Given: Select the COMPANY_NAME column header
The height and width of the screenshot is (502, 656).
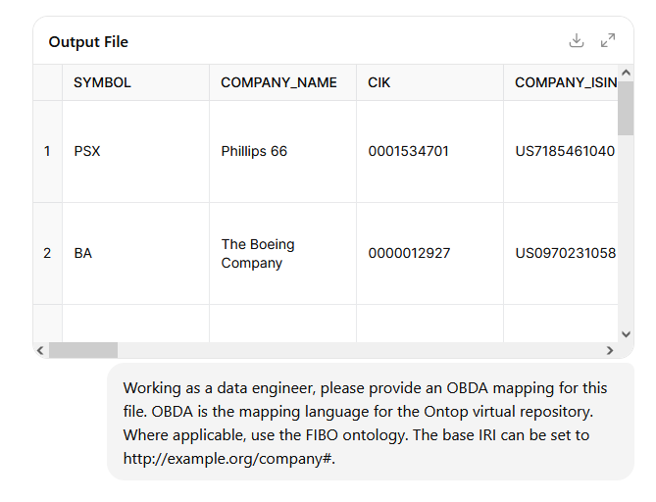Looking at the screenshot, I should point(282,82).
